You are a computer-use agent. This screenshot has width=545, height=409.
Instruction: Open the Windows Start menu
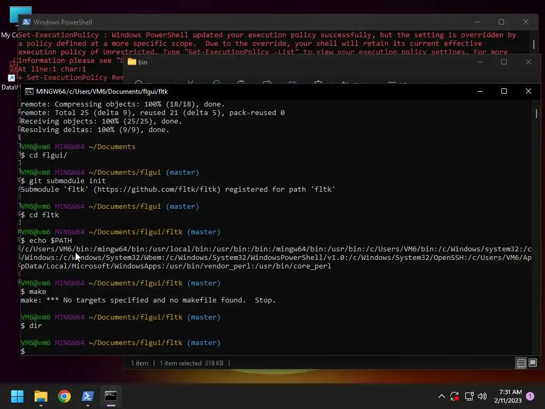(x=17, y=396)
